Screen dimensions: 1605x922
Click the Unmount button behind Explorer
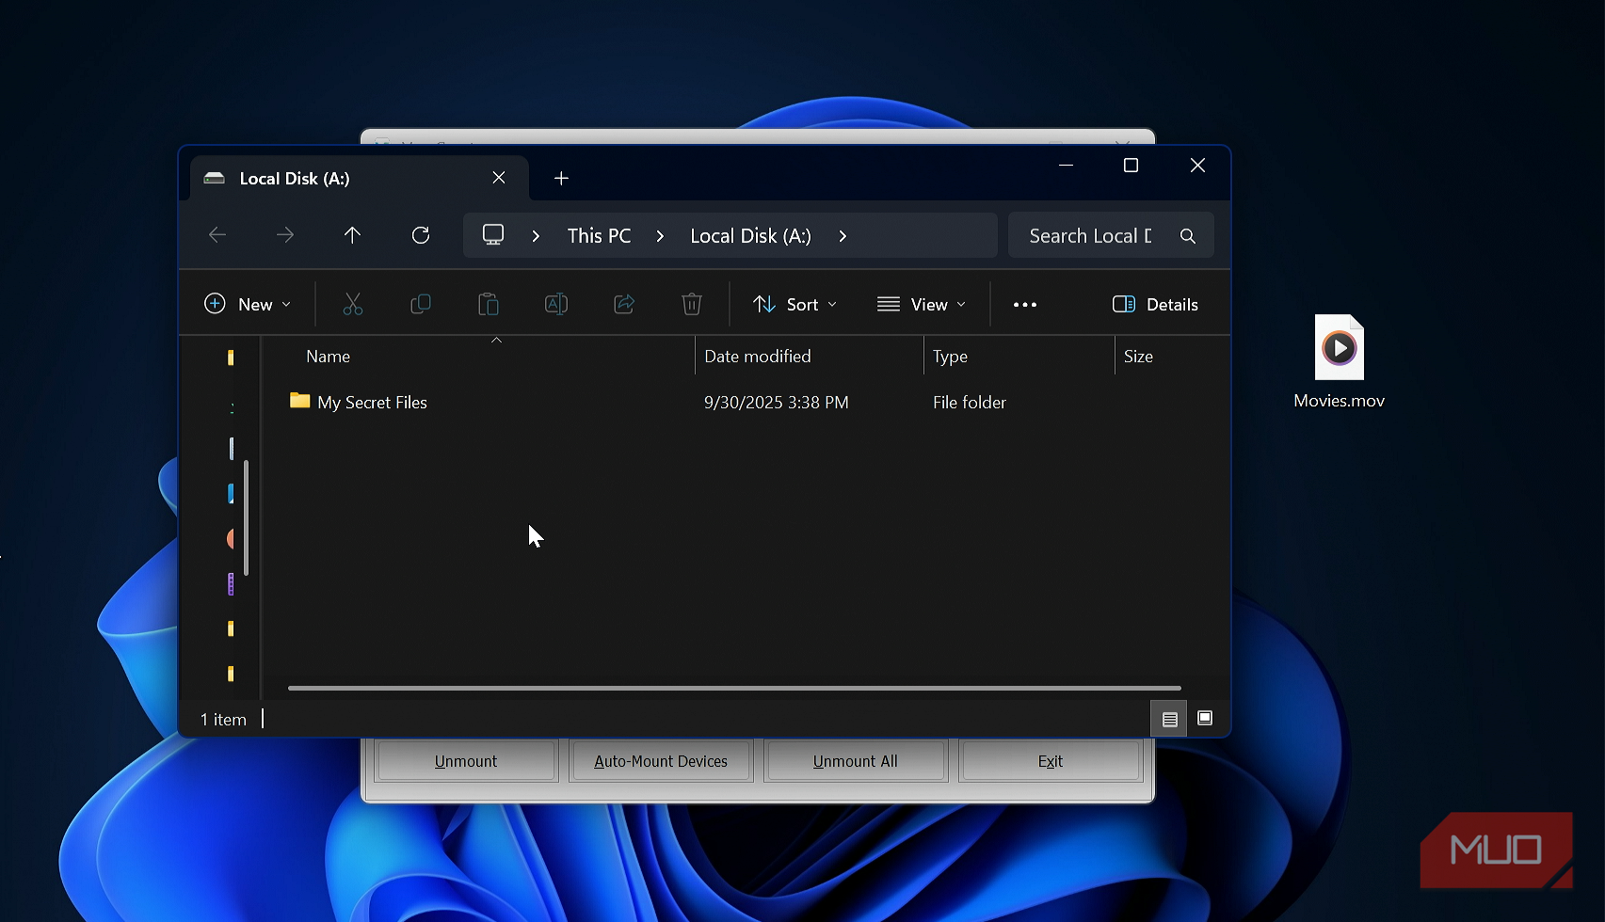coord(466,761)
